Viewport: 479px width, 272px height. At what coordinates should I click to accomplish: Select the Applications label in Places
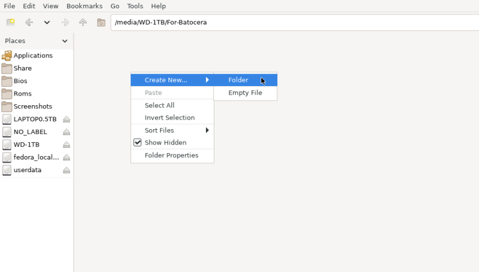click(33, 56)
